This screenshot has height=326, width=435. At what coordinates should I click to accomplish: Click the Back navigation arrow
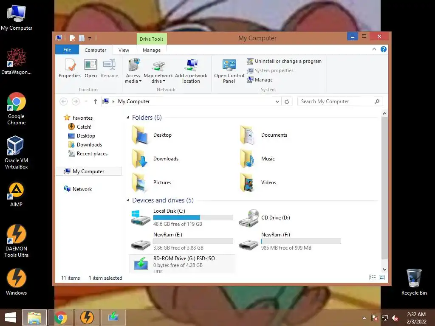[x=64, y=101]
